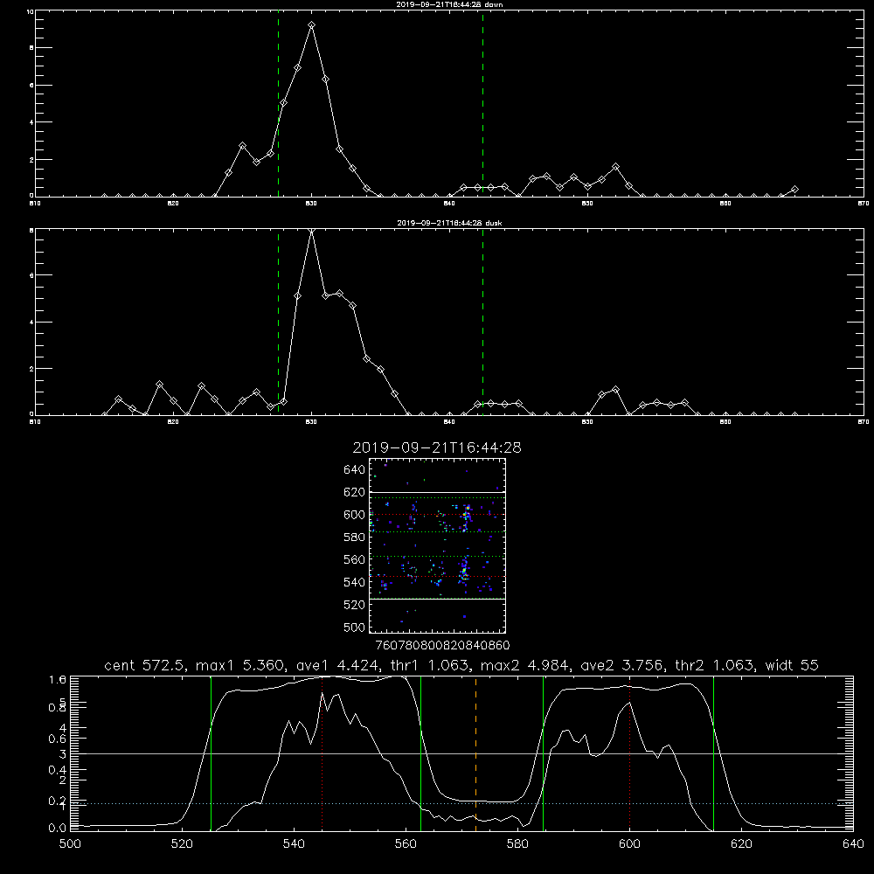The height and width of the screenshot is (874, 874).
Task: Select the 'ave2 3.756' statistic text
Action: pyautogui.click(x=622, y=665)
